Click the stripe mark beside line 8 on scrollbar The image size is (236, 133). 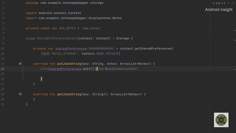[235, 40]
